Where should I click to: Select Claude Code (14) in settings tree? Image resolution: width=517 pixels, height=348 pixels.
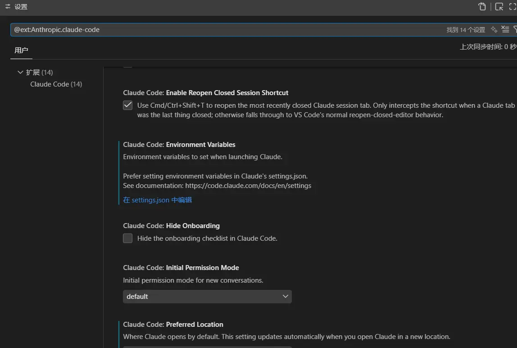click(56, 84)
